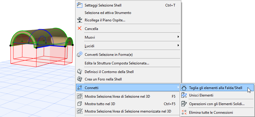Open Operazioni con gli Elementi Solidi…
Viewport: 255px width, 117px height.
coord(217,104)
